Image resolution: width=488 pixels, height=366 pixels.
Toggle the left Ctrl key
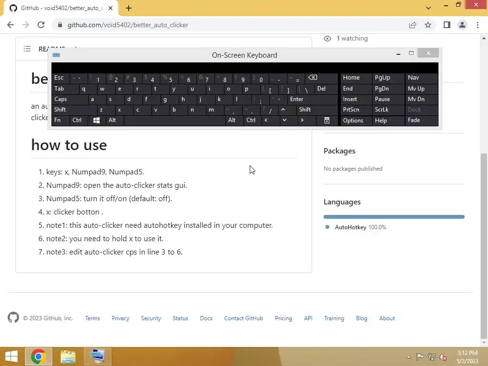click(x=79, y=121)
